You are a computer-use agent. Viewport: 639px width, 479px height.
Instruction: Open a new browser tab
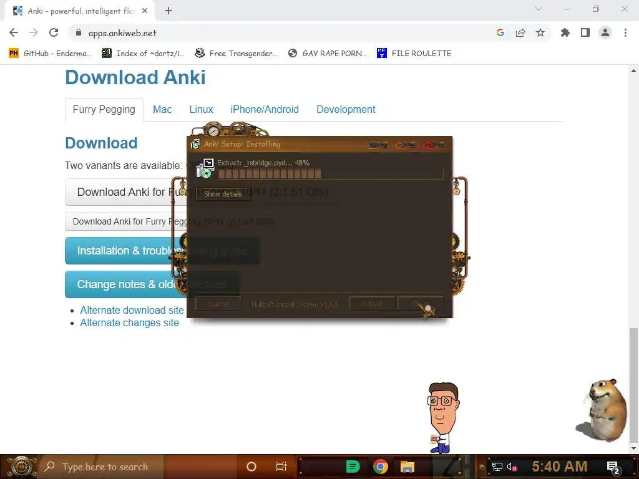click(168, 11)
